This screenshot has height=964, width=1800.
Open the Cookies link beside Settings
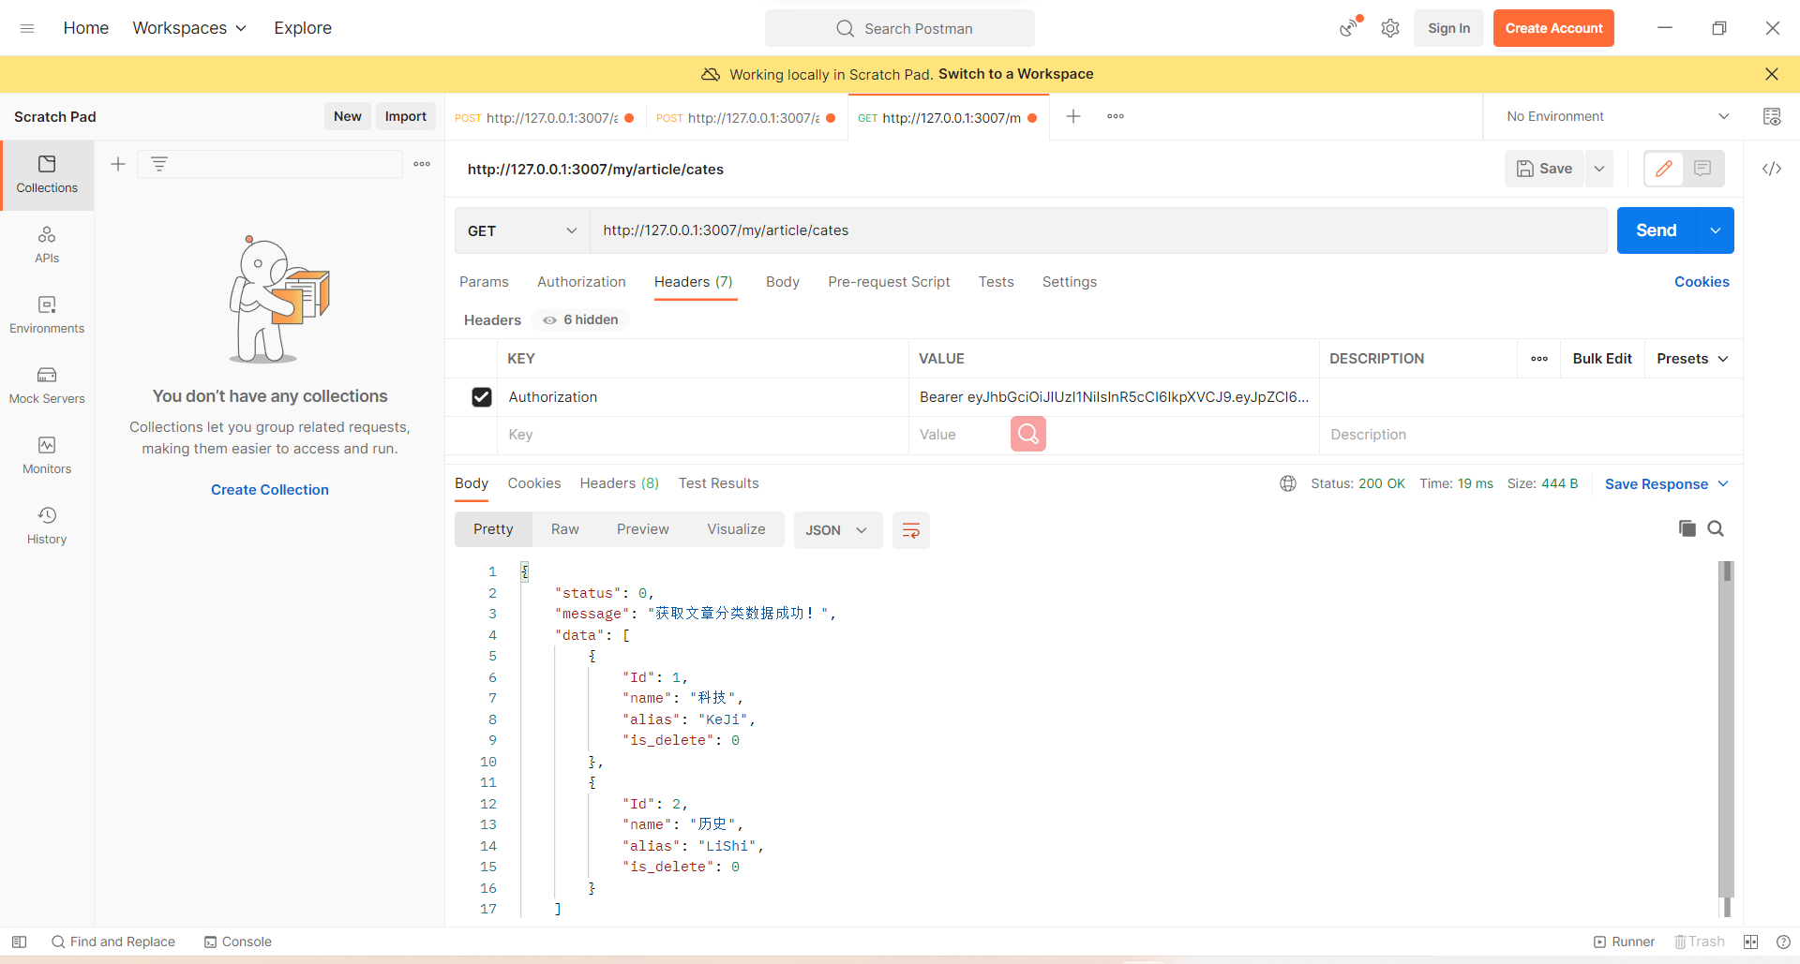1702,282
